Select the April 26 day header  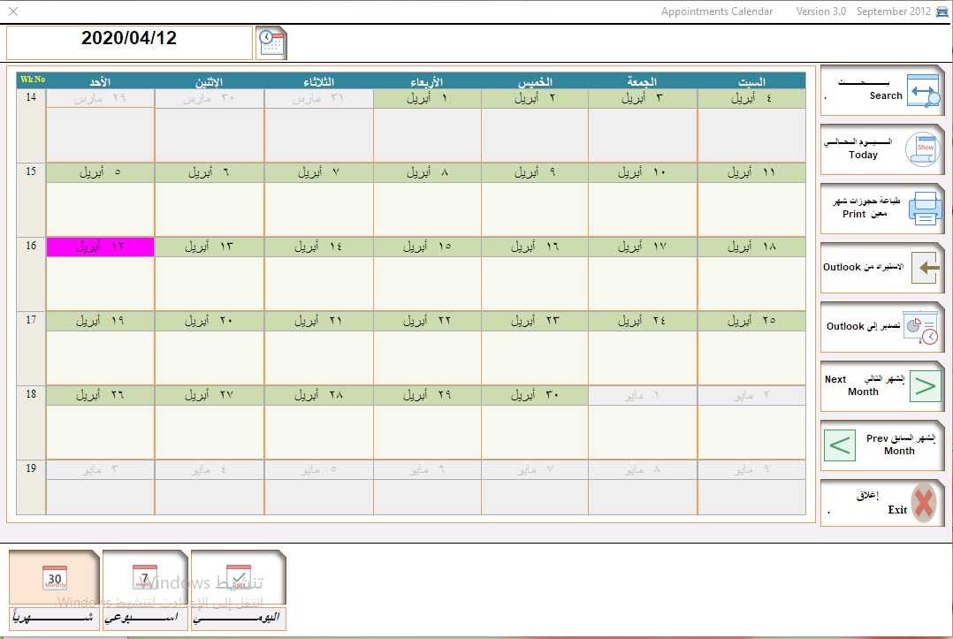100,395
